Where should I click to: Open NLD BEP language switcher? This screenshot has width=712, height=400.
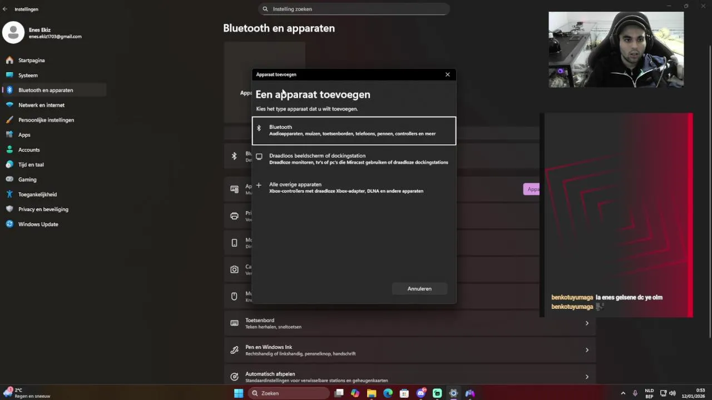(649, 393)
